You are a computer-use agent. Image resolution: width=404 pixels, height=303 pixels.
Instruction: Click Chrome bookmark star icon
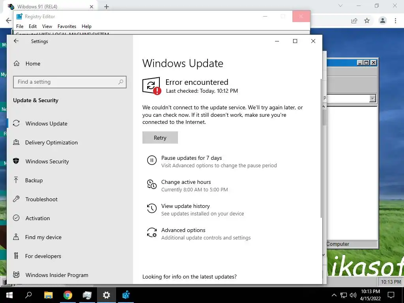point(367,21)
